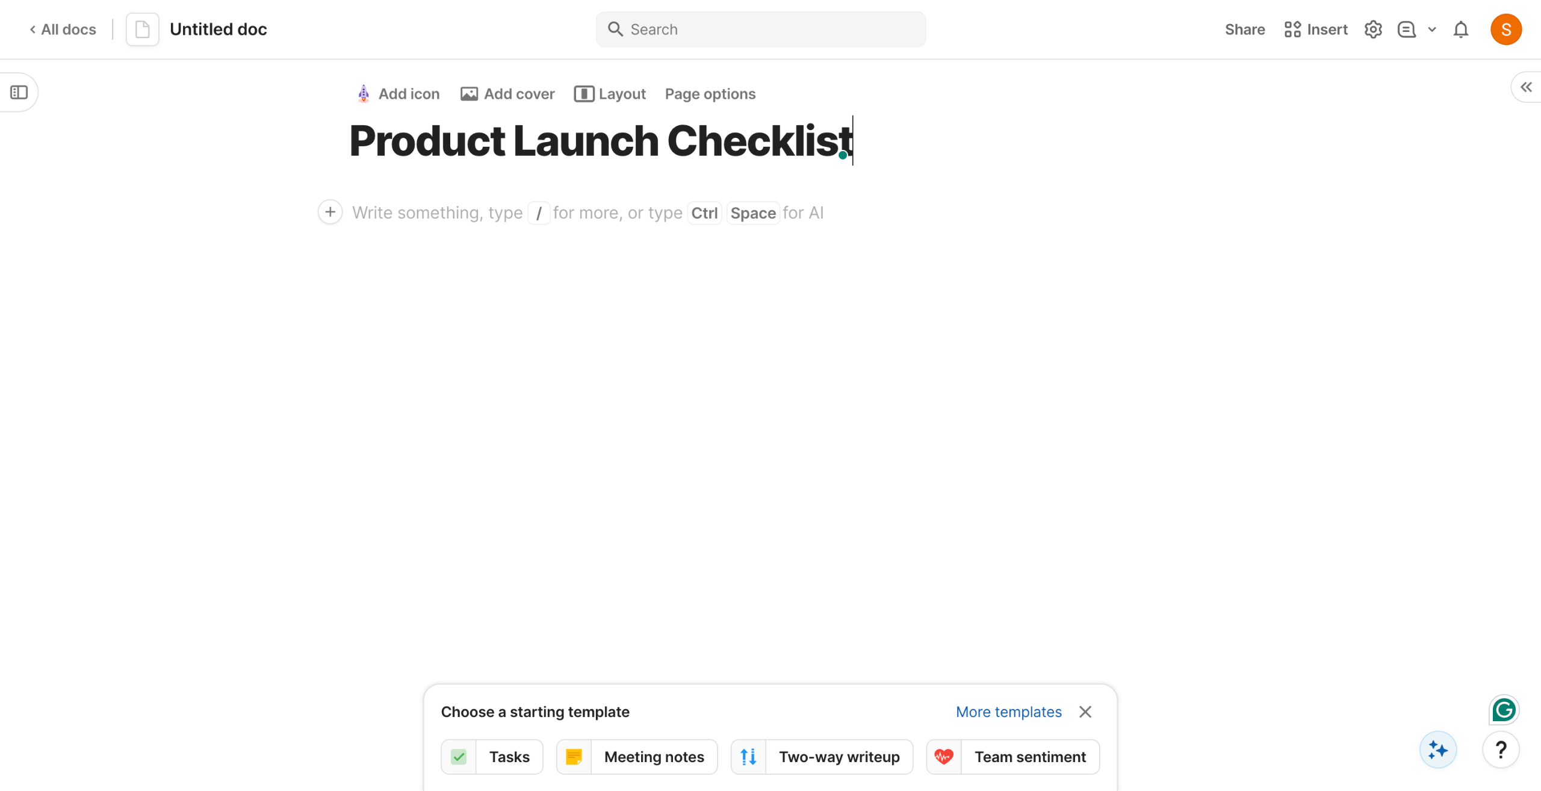This screenshot has height=791, width=1541.
Task: Expand the comments dropdown arrow
Action: tap(1432, 29)
